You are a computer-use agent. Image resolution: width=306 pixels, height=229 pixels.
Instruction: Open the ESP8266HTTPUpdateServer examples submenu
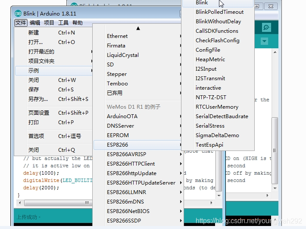(137, 183)
